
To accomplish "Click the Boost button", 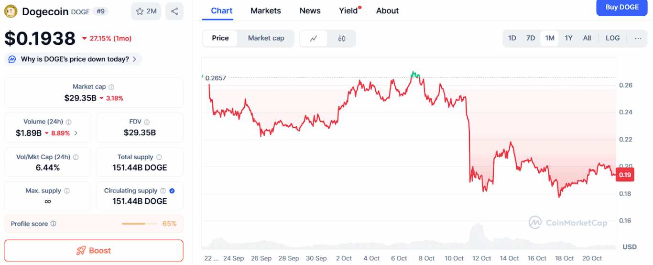I will [94, 251].
